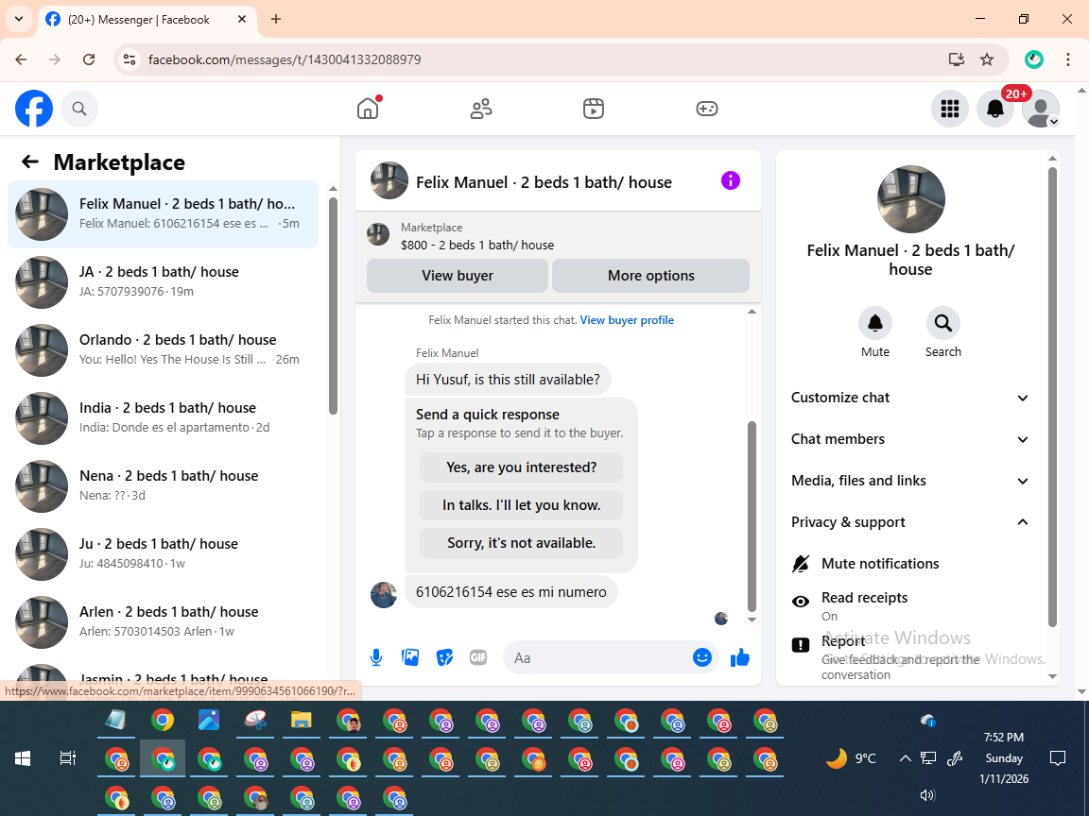1089x816 pixels.
Task: Send a thumbs-up like
Action: coord(740,657)
